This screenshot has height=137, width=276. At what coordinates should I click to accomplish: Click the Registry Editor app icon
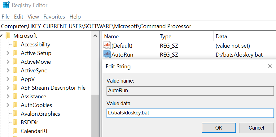pos(6,5)
